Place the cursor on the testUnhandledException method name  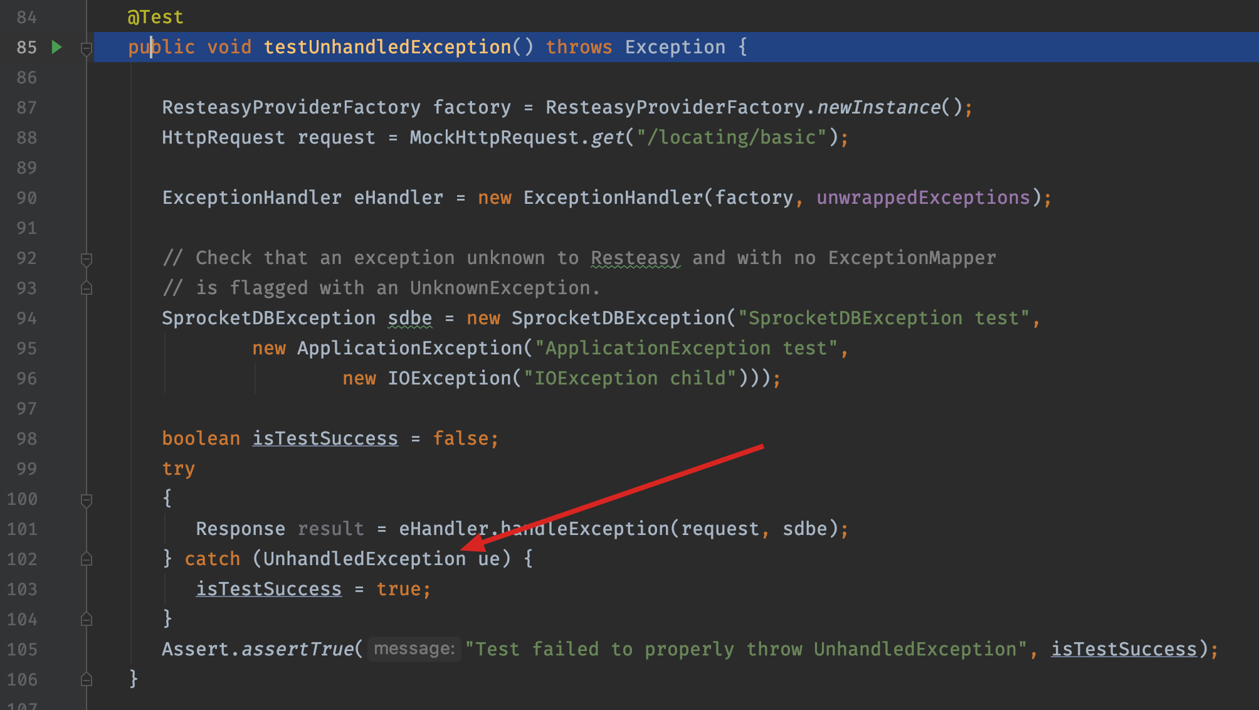tap(387, 47)
